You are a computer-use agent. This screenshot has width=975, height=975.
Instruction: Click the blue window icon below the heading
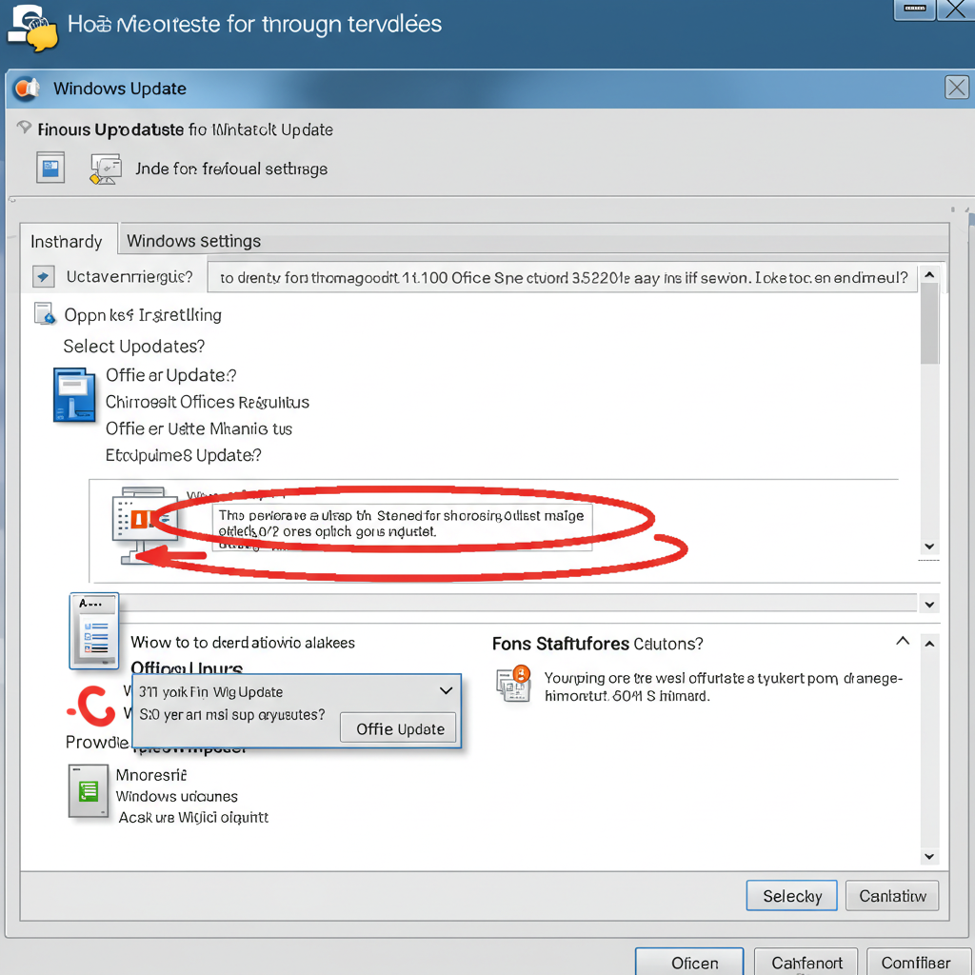pyautogui.click(x=50, y=168)
